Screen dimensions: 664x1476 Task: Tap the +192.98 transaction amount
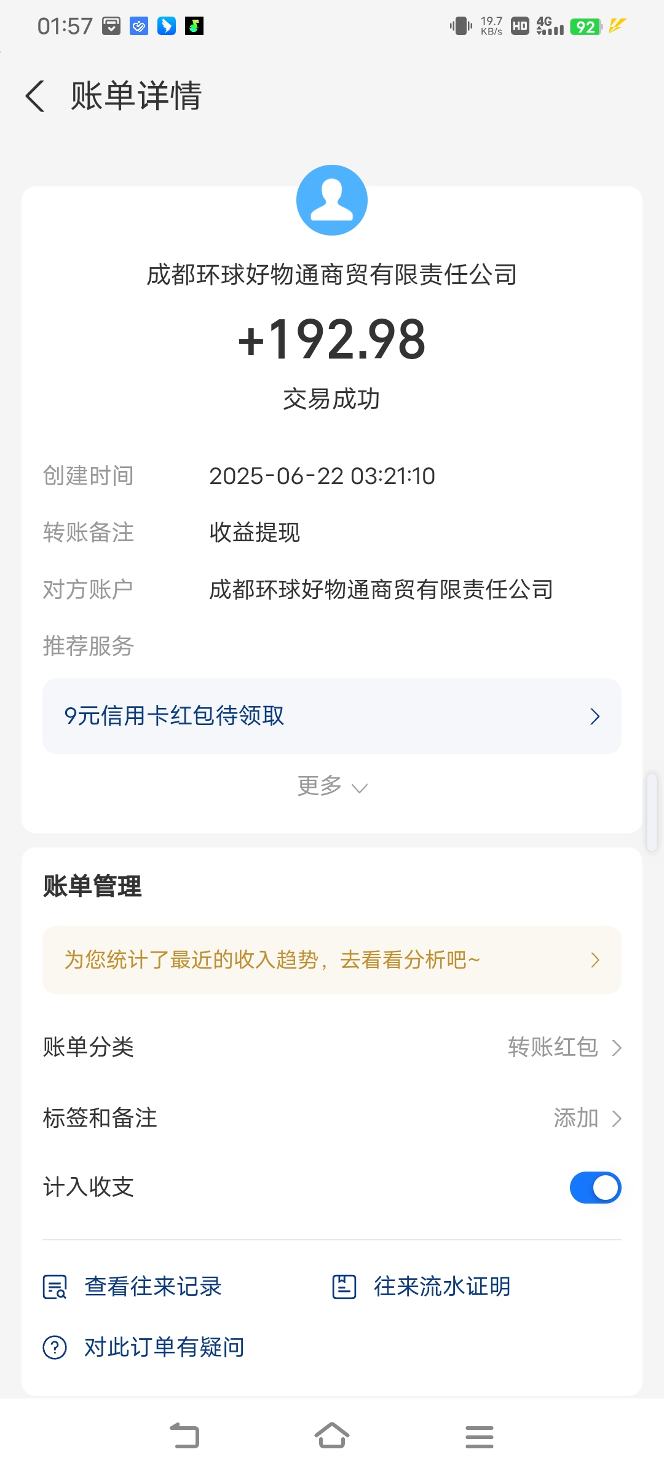coord(332,339)
